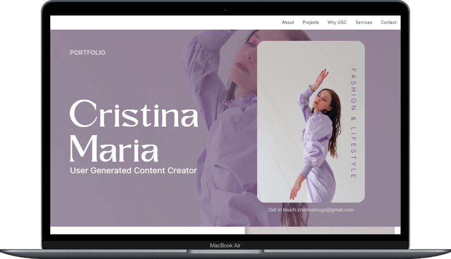Open the Contact nav item
The height and width of the screenshot is (259, 451).
tap(388, 22)
